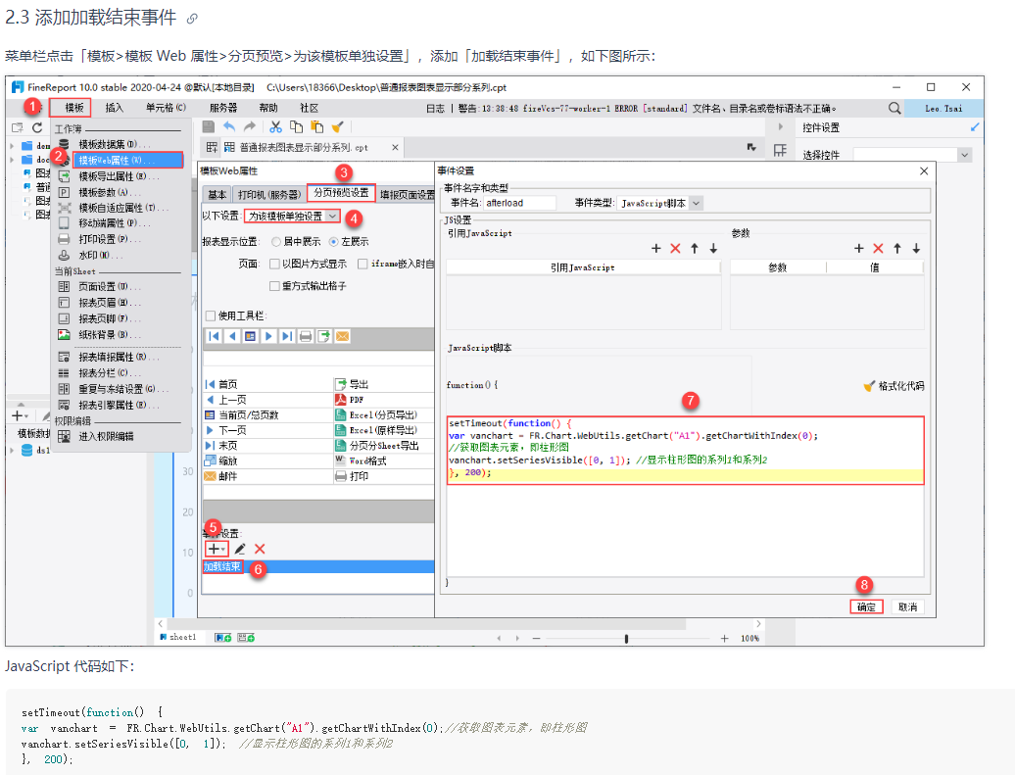Click the anchor link icon beside heading 2.3
Viewport: 1015px width, 775px height.
click(x=192, y=19)
